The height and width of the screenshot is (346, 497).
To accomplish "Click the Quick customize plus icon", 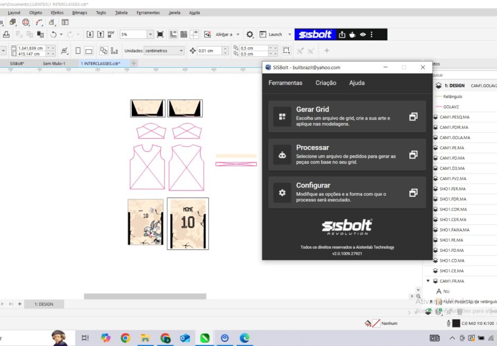I will pyautogui.click(x=327, y=50).
